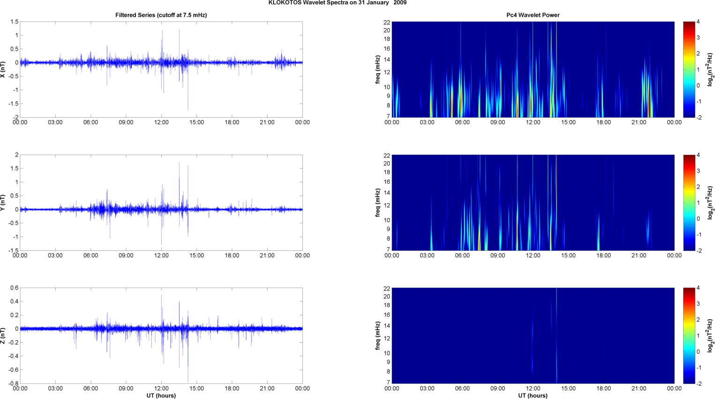Screen dimensions: 715x399
Task: Click 'freq (mHz)' label of top spectrogram
Action: click(378, 69)
